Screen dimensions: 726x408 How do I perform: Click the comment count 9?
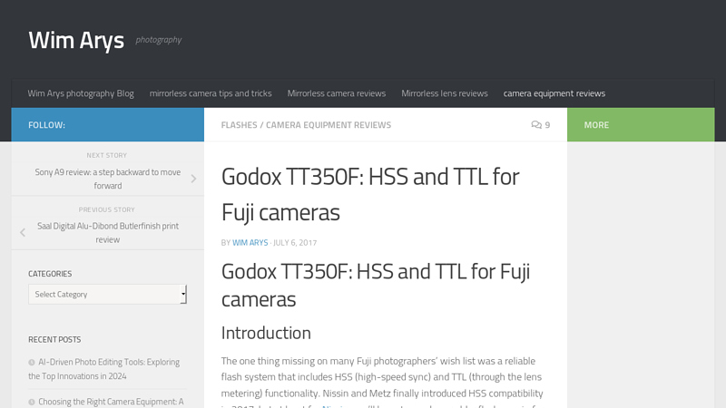(x=547, y=125)
